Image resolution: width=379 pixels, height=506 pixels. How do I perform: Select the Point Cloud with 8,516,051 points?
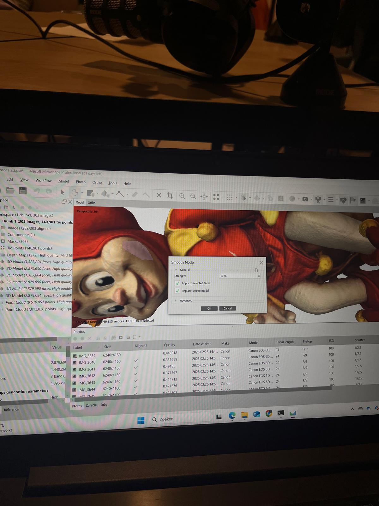[x=39, y=302]
